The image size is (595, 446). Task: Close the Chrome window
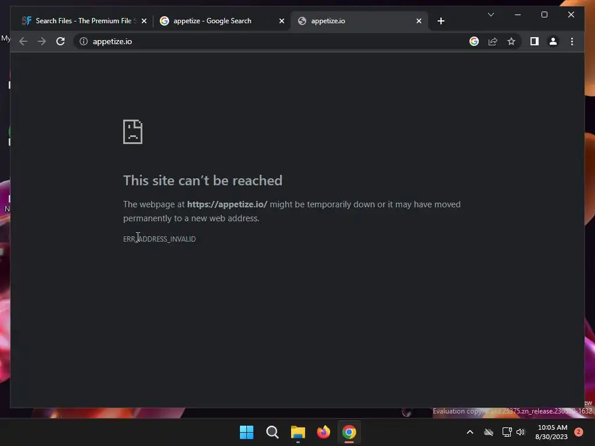(x=571, y=15)
